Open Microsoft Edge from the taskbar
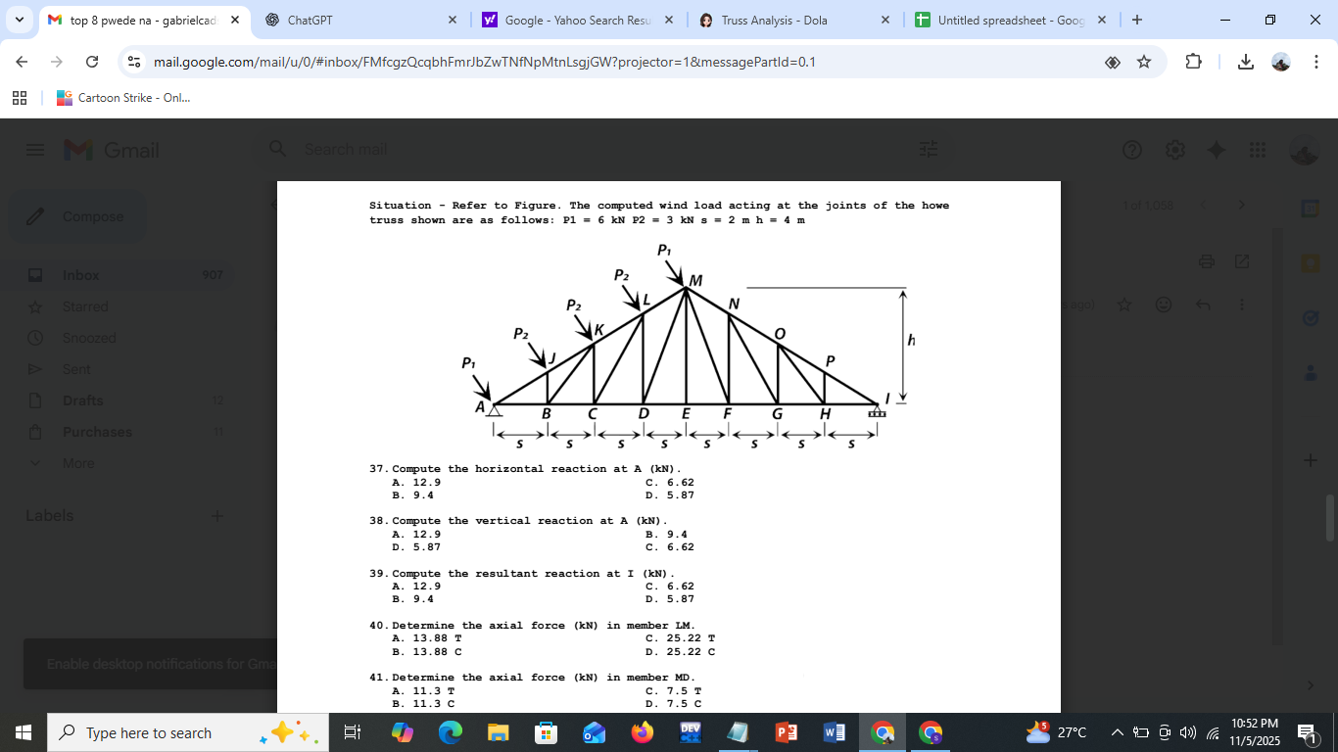The height and width of the screenshot is (752, 1338). 450,732
